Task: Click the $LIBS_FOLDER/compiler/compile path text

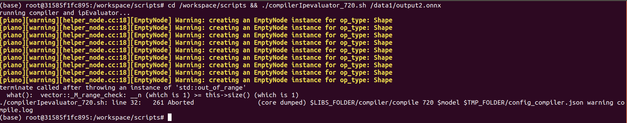Action: coord(364,103)
